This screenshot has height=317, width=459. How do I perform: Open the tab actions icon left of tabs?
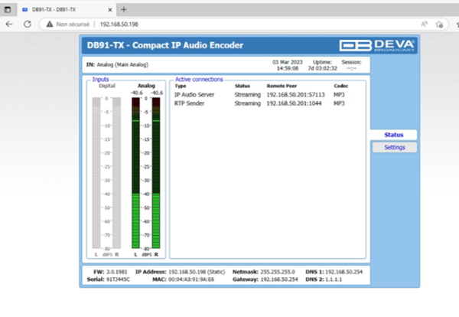pos(8,9)
